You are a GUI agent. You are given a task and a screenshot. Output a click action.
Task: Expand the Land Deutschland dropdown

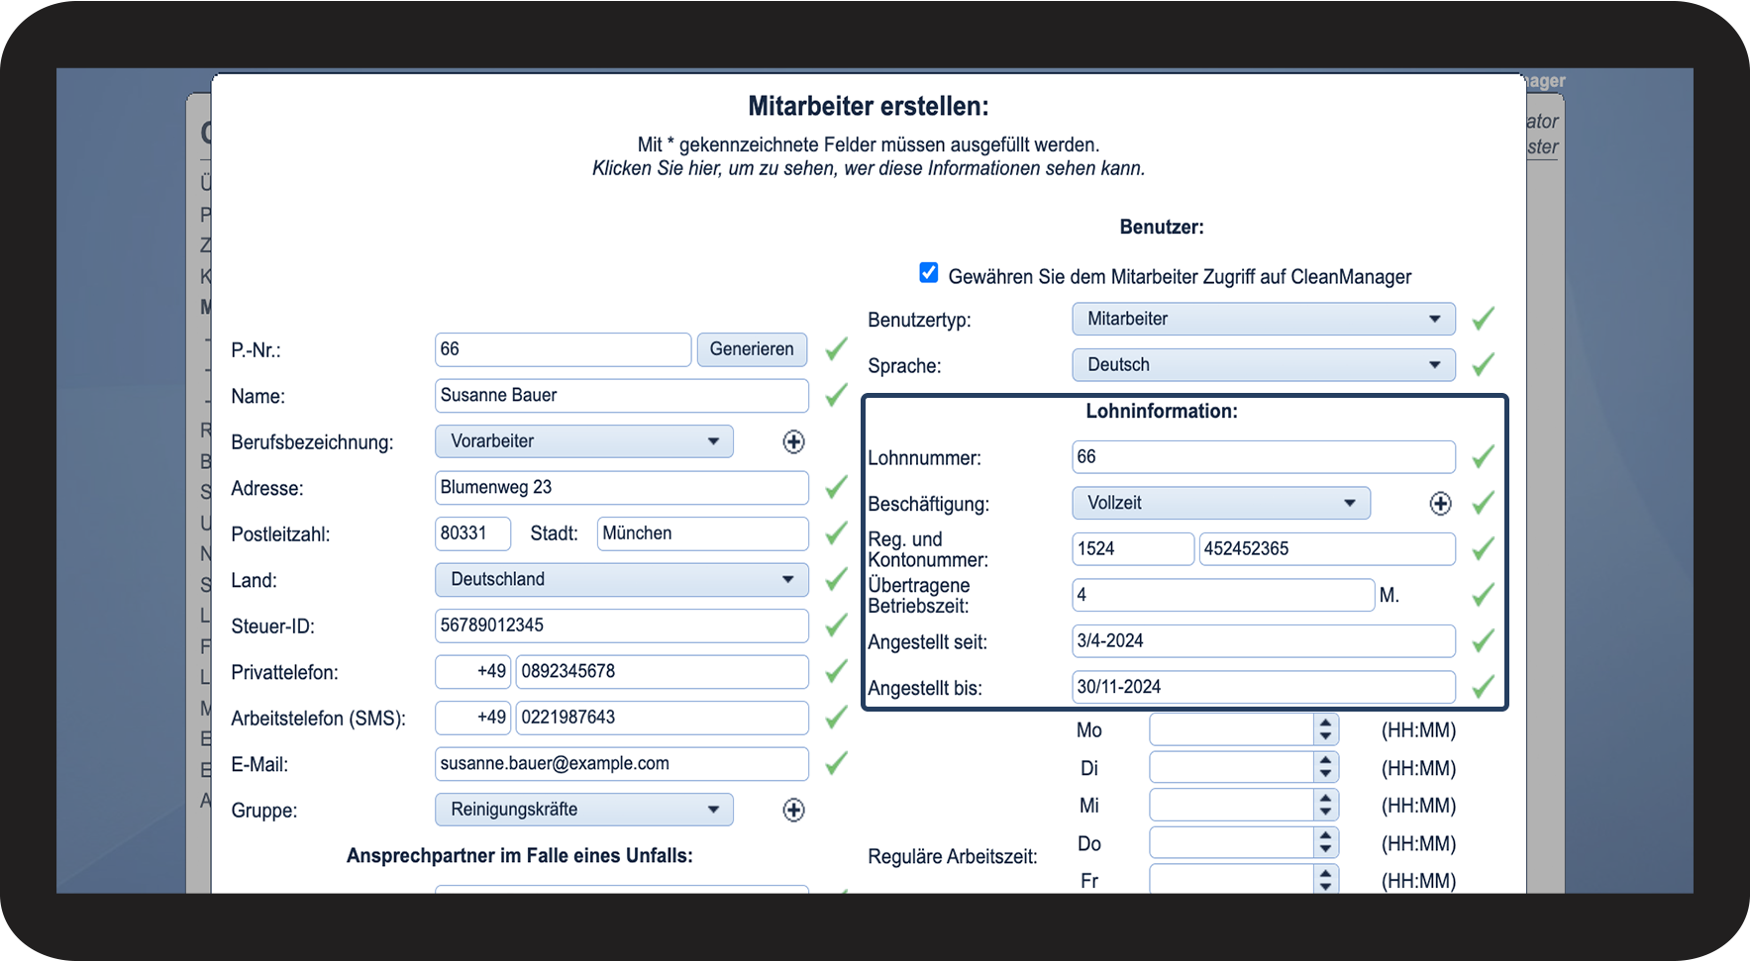(x=621, y=579)
